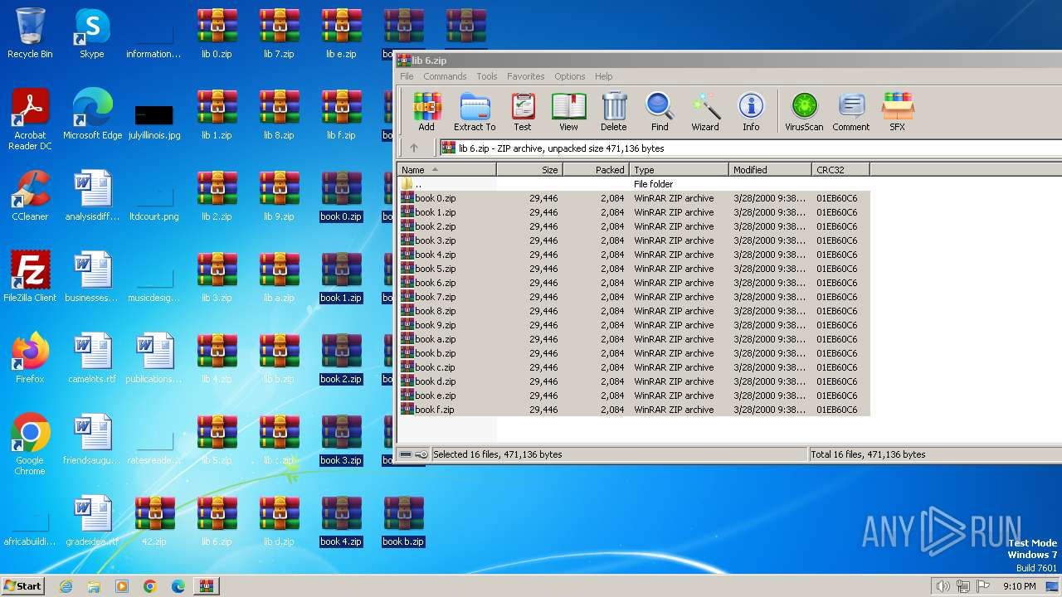Start the VirusScan tool
Viewport: 1062px width, 597px height.
[x=804, y=112]
